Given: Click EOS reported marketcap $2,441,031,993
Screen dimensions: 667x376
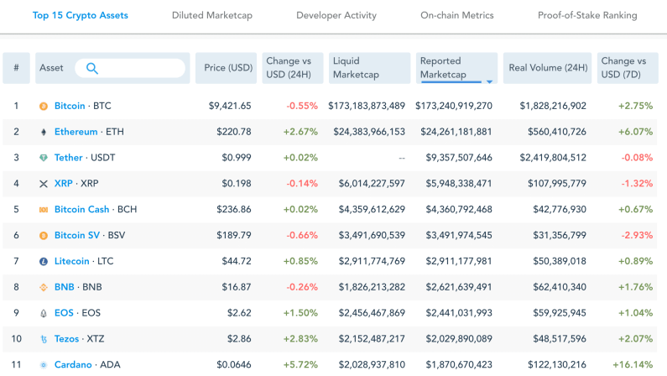Looking at the screenshot, I should [x=459, y=313].
